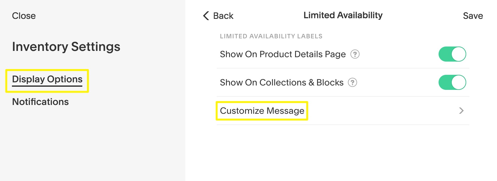Click the Limited Availability Labels section header

pos(271,36)
